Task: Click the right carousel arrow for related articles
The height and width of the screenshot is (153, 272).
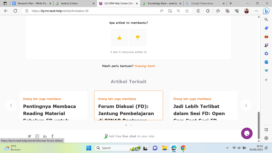Action: 246,105
